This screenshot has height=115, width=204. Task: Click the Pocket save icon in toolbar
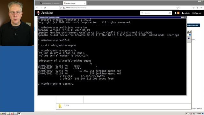193,8
